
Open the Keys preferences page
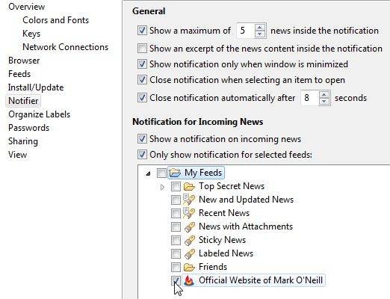(31, 34)
